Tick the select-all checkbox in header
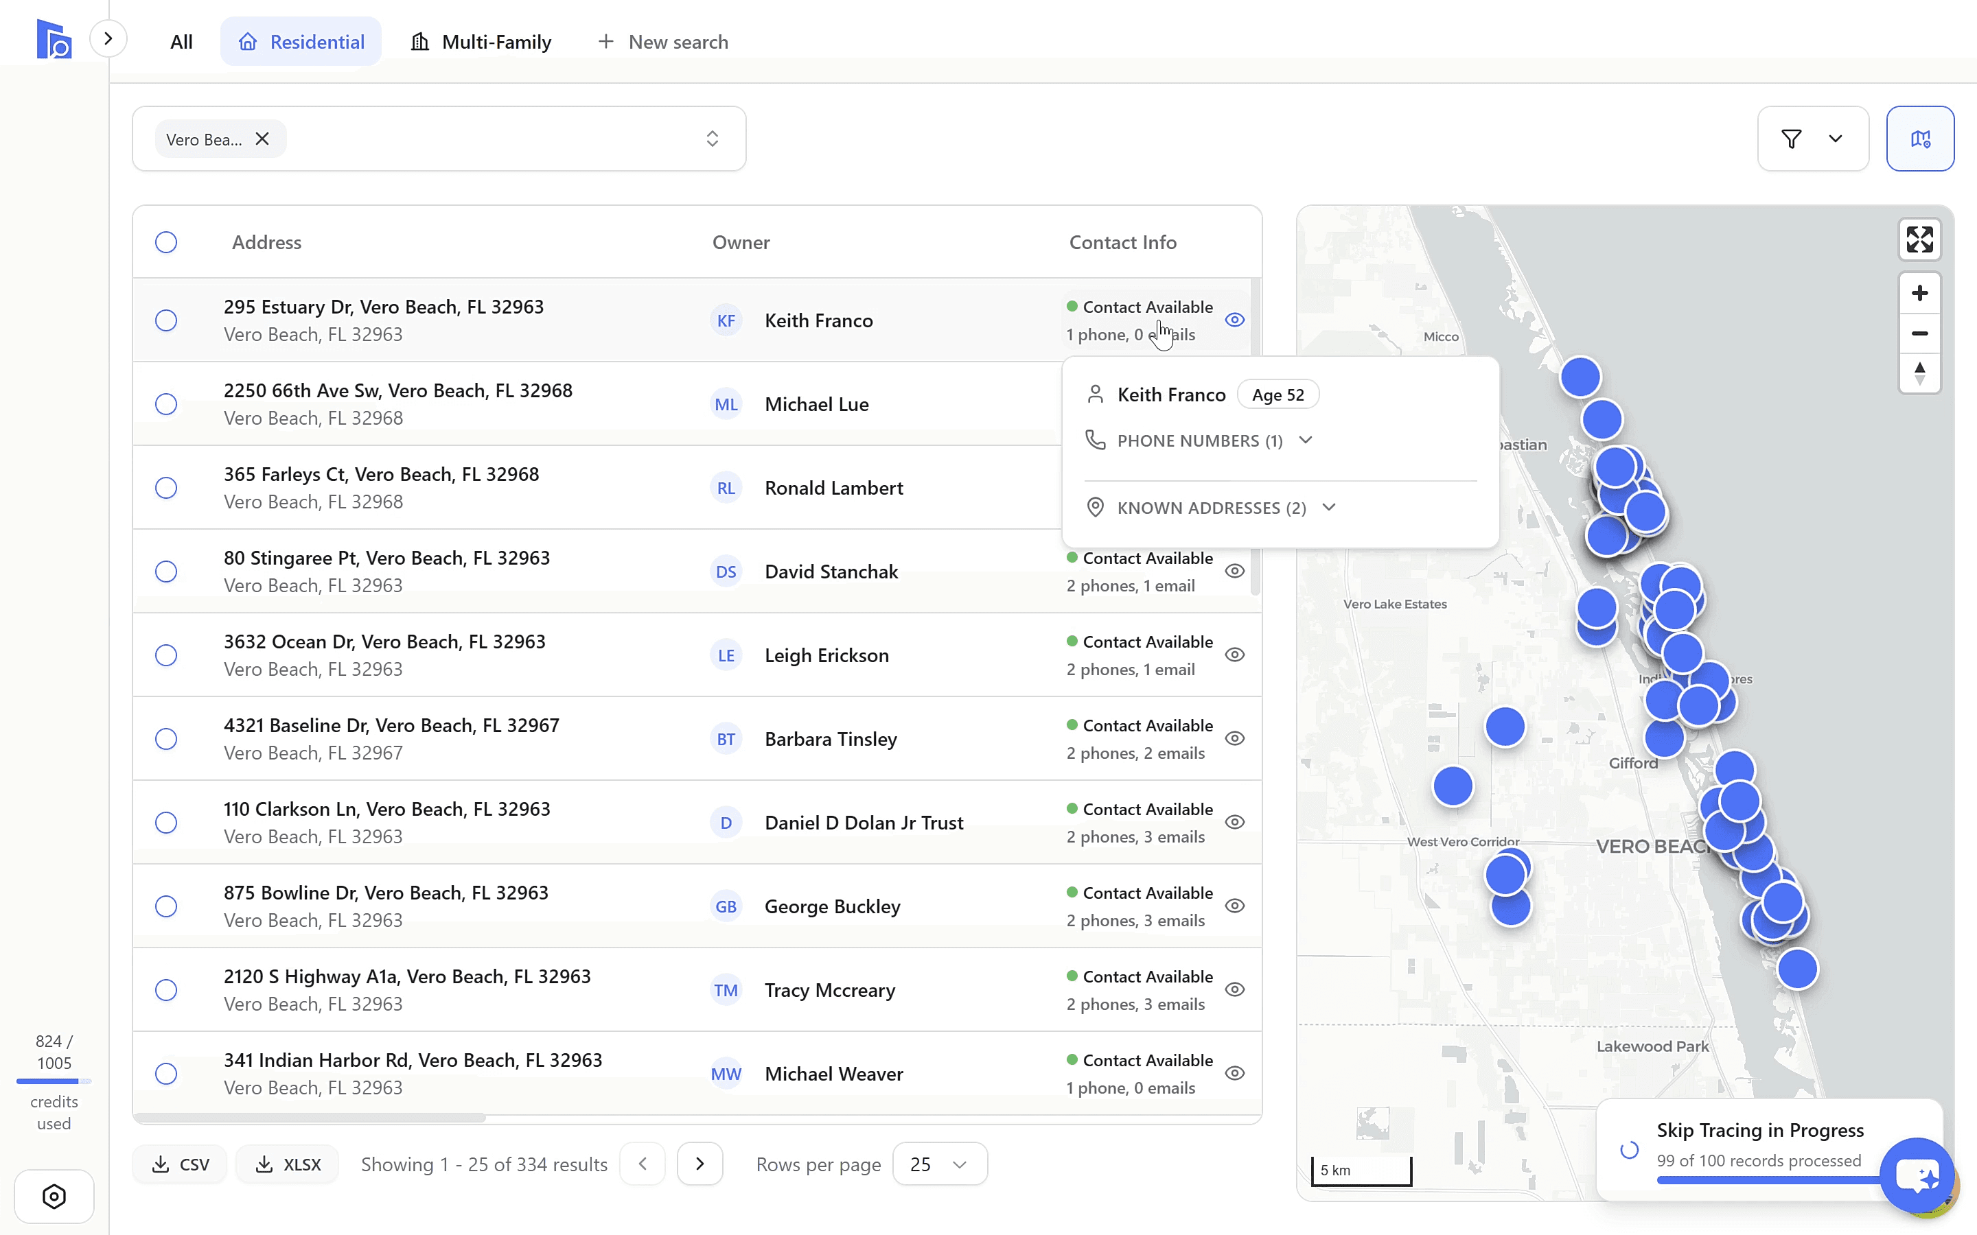The image size is (1977, 1235). coord(166,243)
